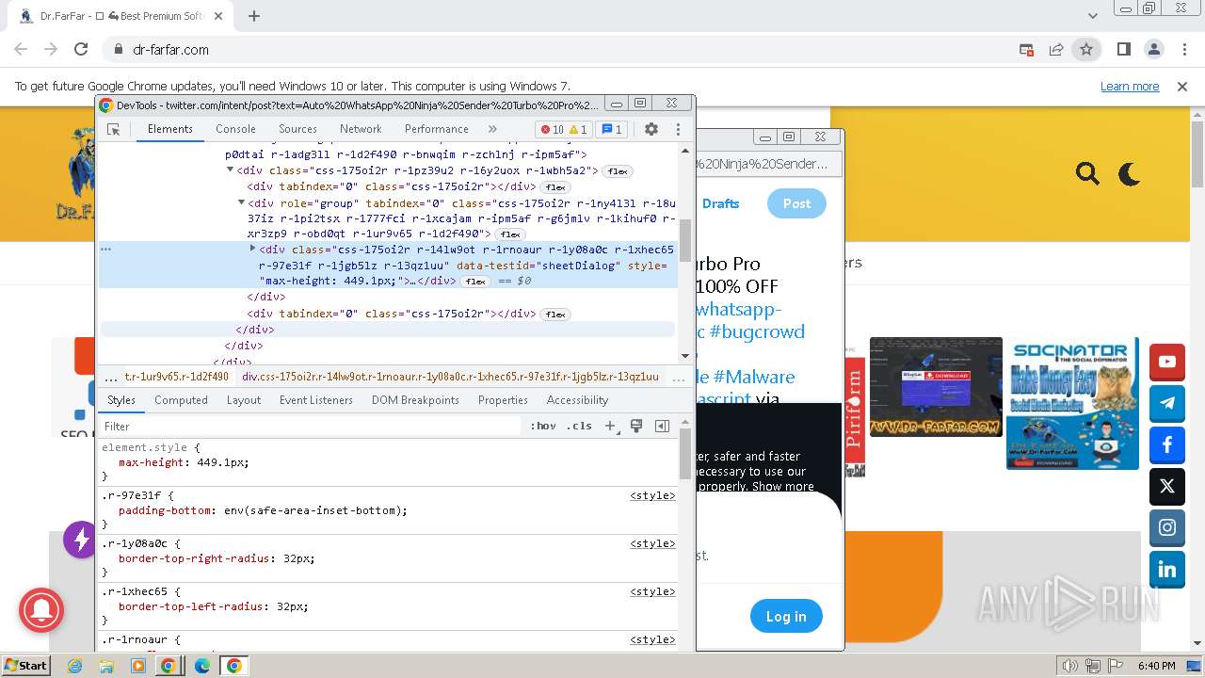Open DevTools settings gear

click(x=651, y=129)
